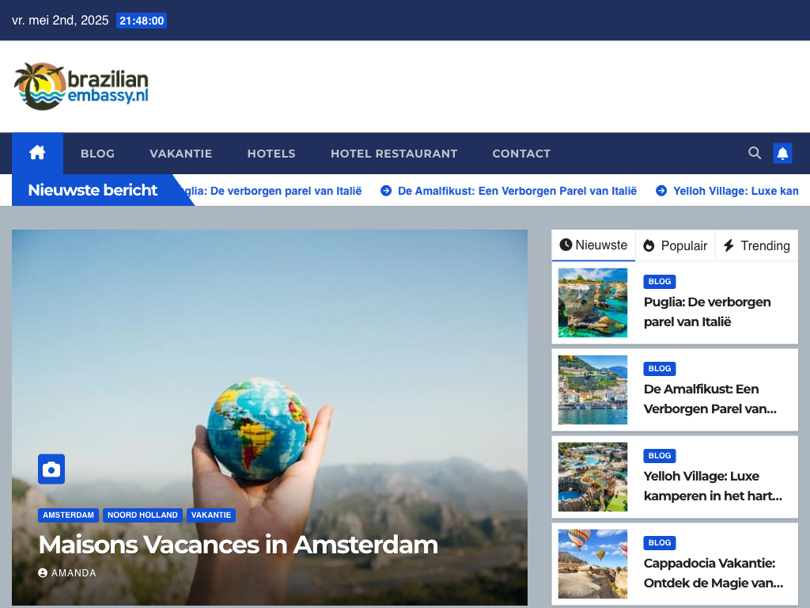Open sidebar article 'Yelloh Village: Luxe kamperen'
Image resolution: width=810 pixels, height=608 pixels.
click(713, 486)
